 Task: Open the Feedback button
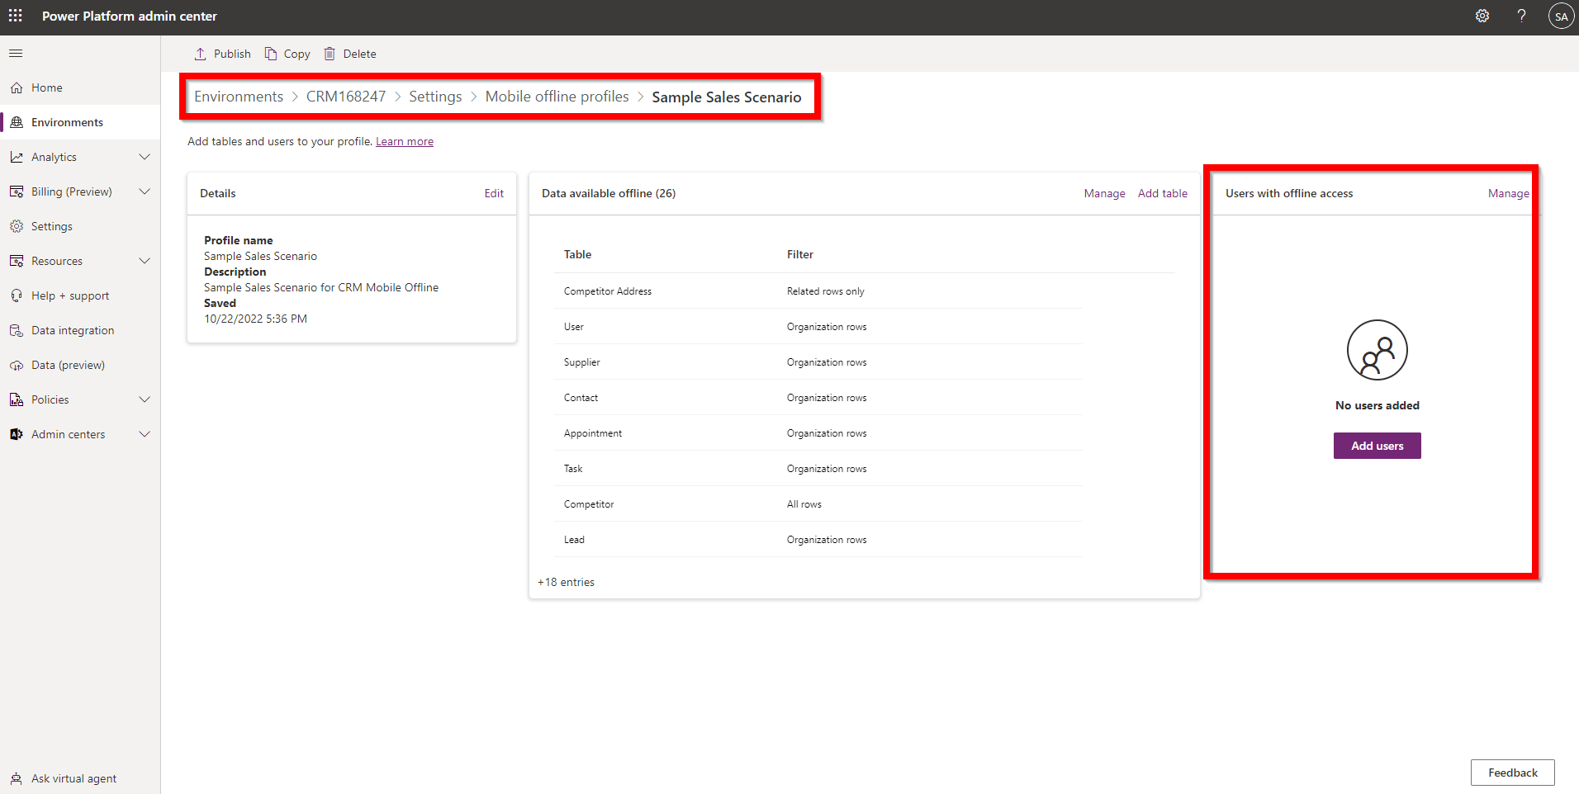[x=1513, y=773]
